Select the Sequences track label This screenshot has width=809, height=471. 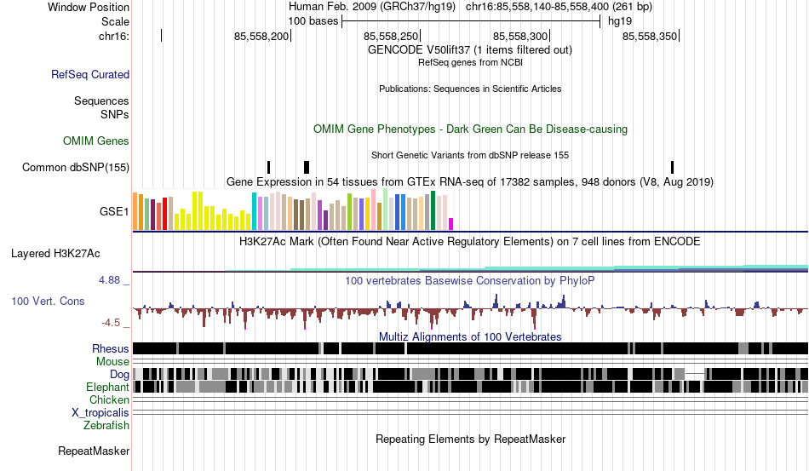coord(101,101)
